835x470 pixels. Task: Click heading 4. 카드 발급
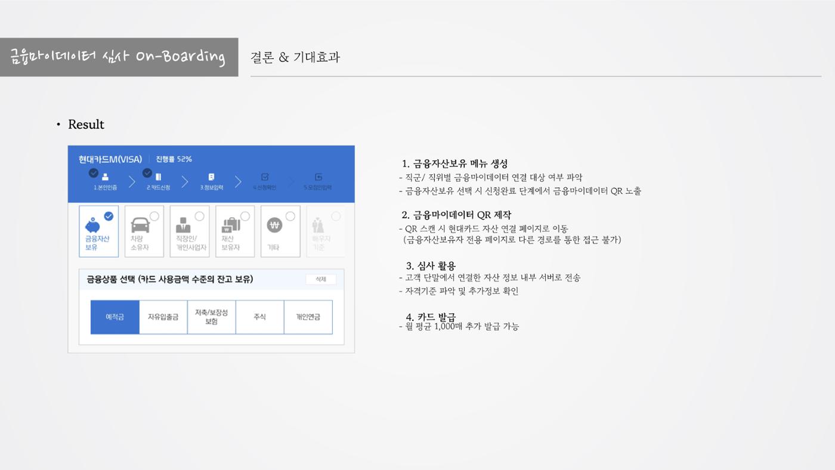point(431,317)
